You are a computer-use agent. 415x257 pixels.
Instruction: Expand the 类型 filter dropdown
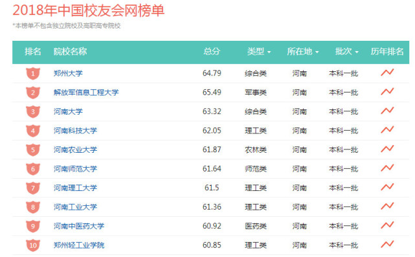click(x=258, y=51)
